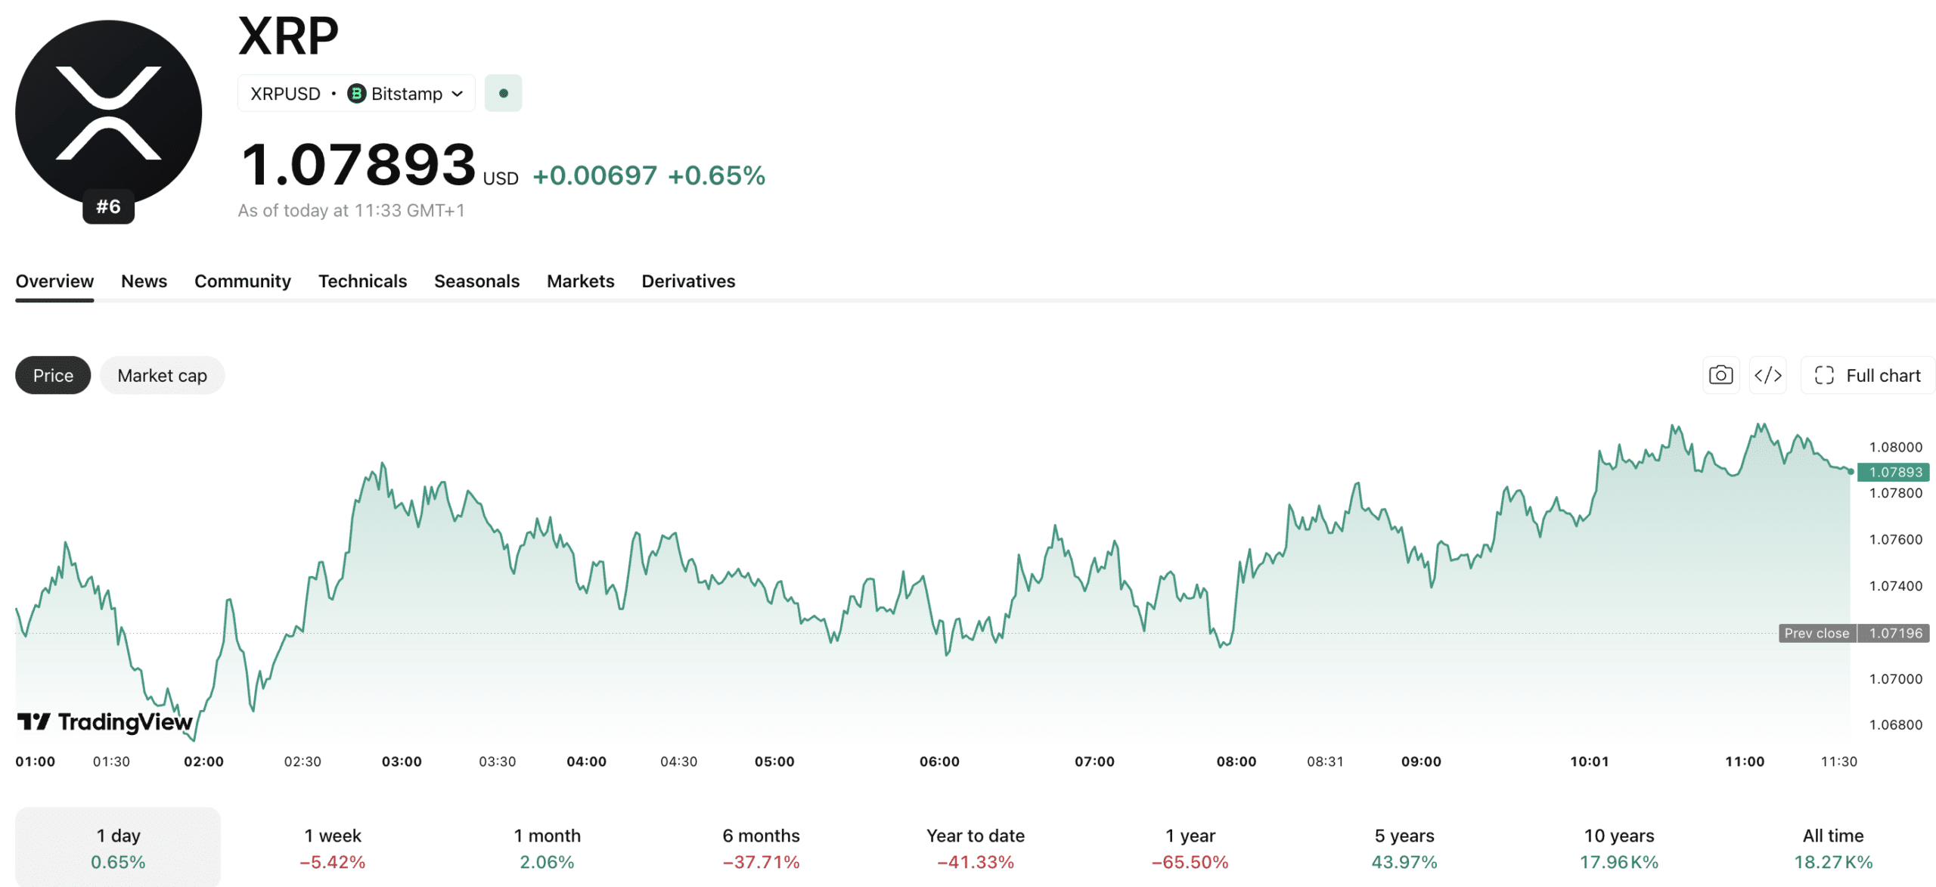
Task: Click the USD currency label
Action: 501,178
